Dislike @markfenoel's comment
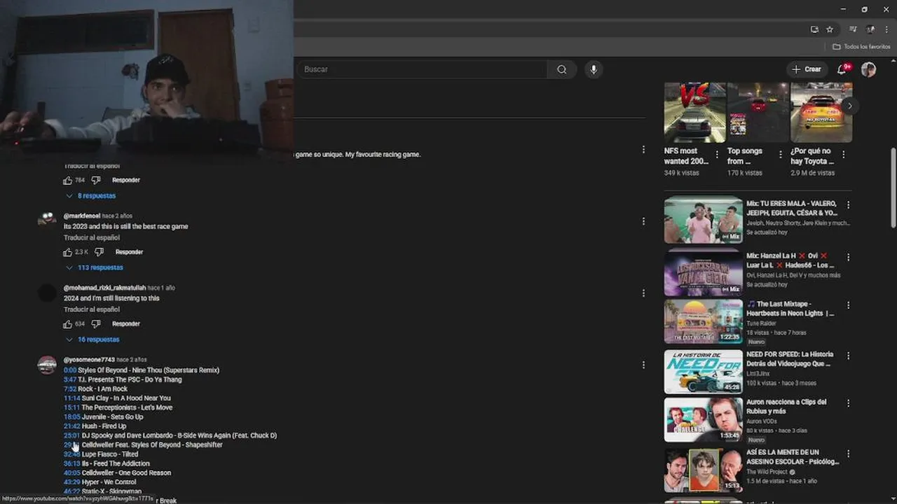Image resolution: width=897 pixels, height=504 pixels. tap(99, 252)
